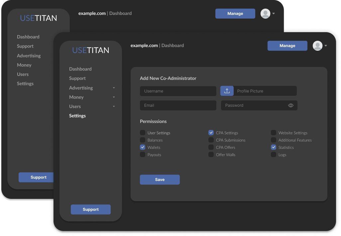Open the avatar dropdown arrow in back window

click(x=274, y=14)
